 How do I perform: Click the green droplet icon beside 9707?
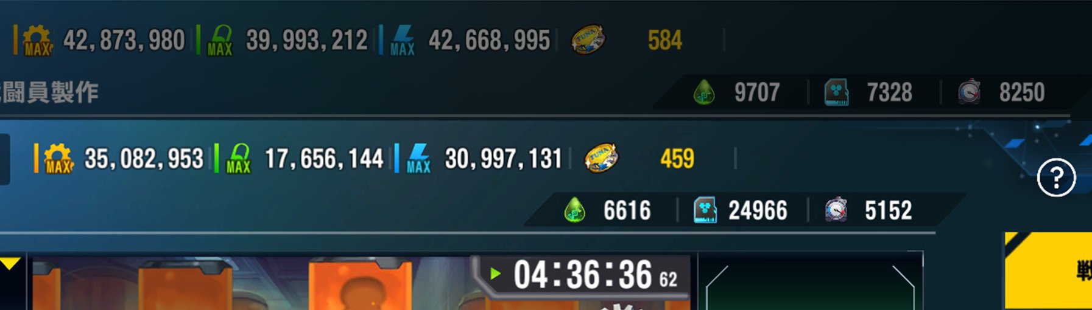point(704,93)
